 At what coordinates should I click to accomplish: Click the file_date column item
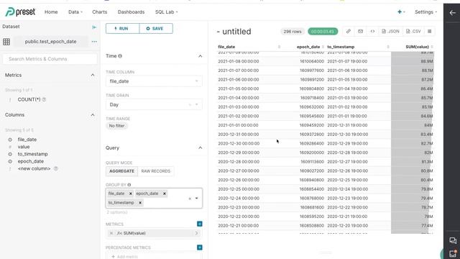click(27, 140)
